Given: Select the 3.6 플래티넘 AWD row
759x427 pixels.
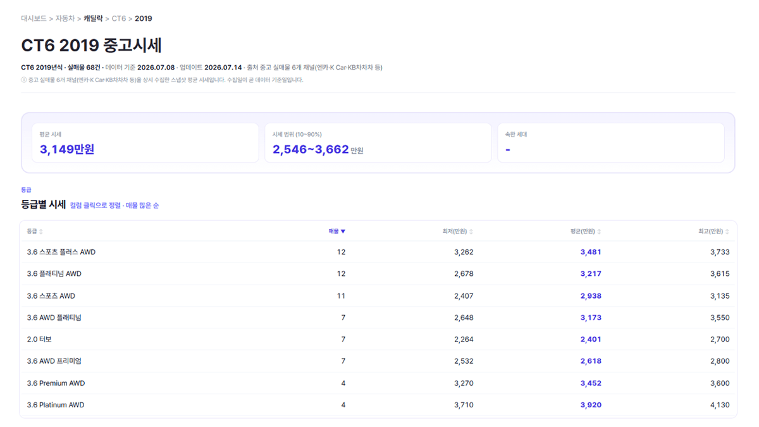Looking at the screenshot, I should click(x=378, y=274).
